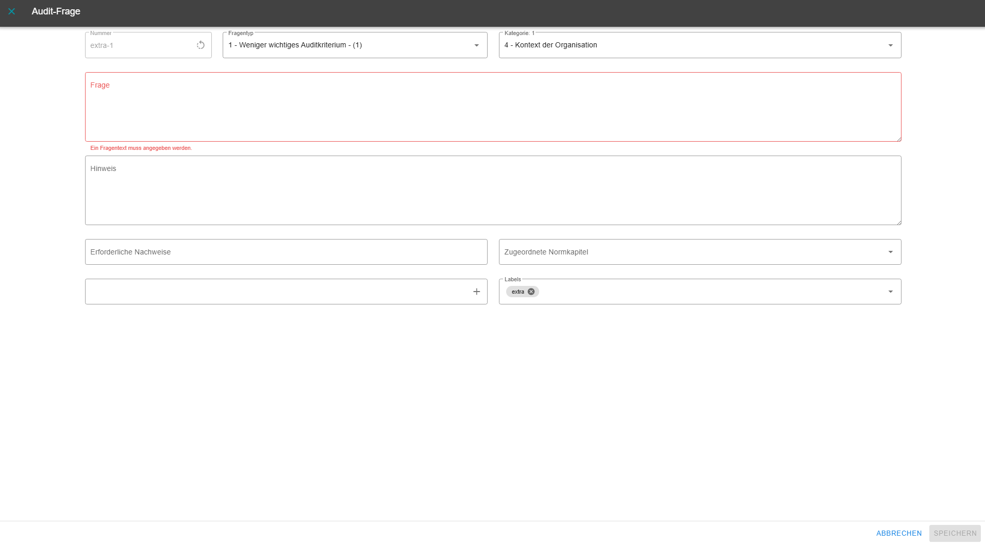Expand the Labels dropdown arrow
This screenshot has width=985, height=545.
890,292
